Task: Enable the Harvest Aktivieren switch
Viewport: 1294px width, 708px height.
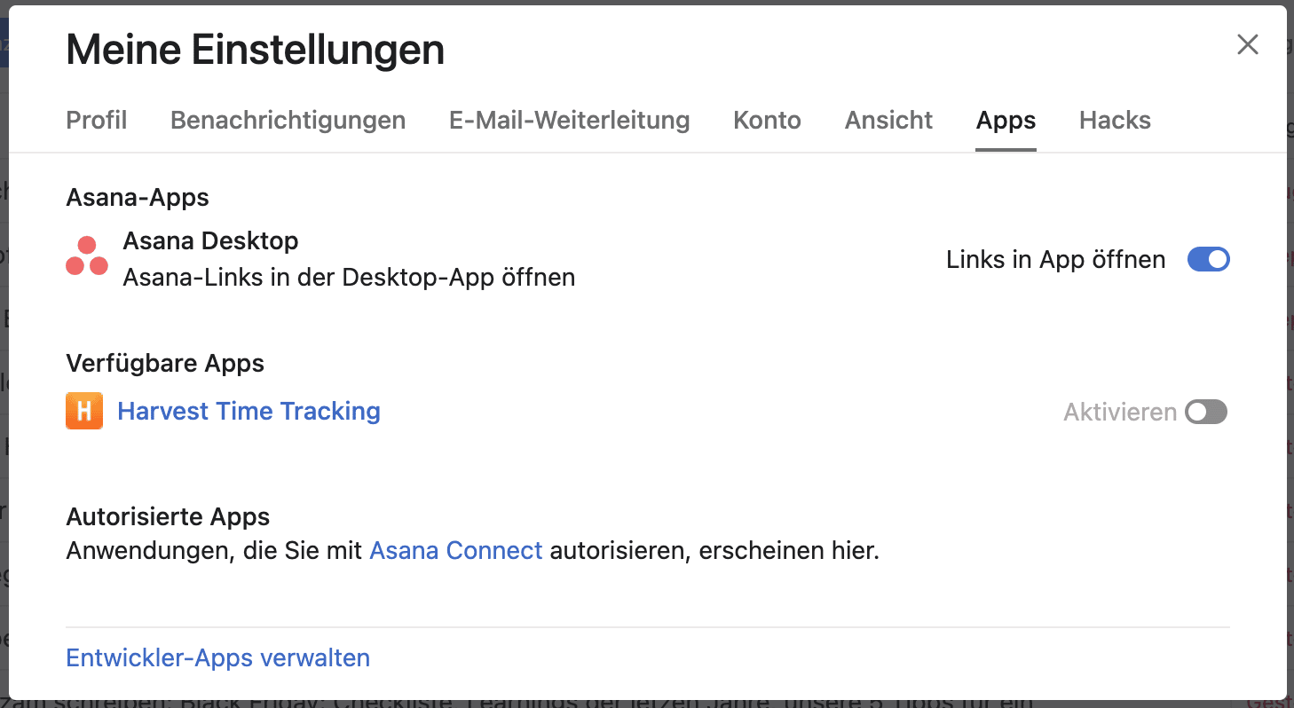Action: [x=1206, y=412]
